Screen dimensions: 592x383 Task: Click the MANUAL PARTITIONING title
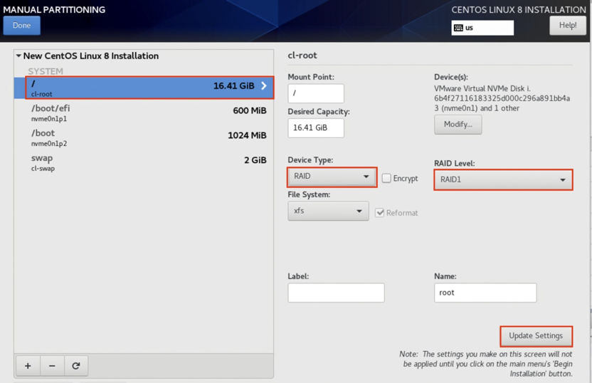(54, 10)
